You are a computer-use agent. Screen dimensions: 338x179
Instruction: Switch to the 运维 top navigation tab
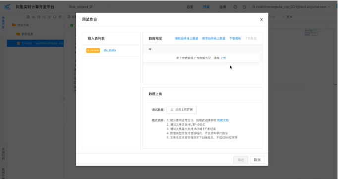click(223, 7)
